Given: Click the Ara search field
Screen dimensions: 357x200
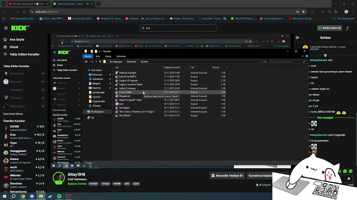Looking at the screenshot, I should (178, 28).
